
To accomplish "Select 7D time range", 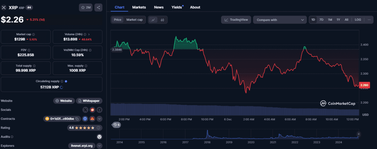I will pos(321,20).
